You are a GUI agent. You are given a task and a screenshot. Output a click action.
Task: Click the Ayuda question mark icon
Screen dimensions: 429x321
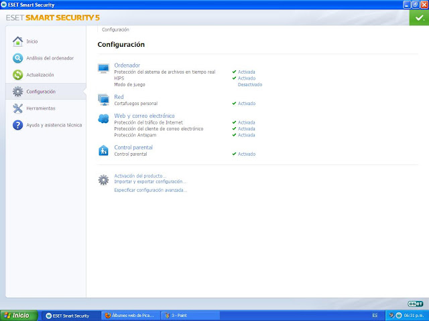click(x=18, y=125)
